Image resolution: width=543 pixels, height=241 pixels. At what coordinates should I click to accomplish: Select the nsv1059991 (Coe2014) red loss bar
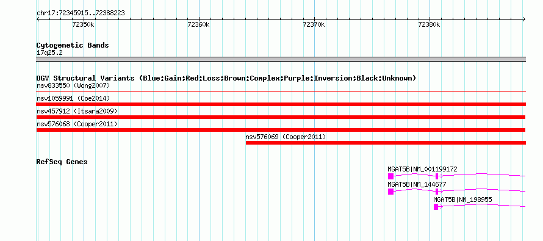tap(281, 104)
